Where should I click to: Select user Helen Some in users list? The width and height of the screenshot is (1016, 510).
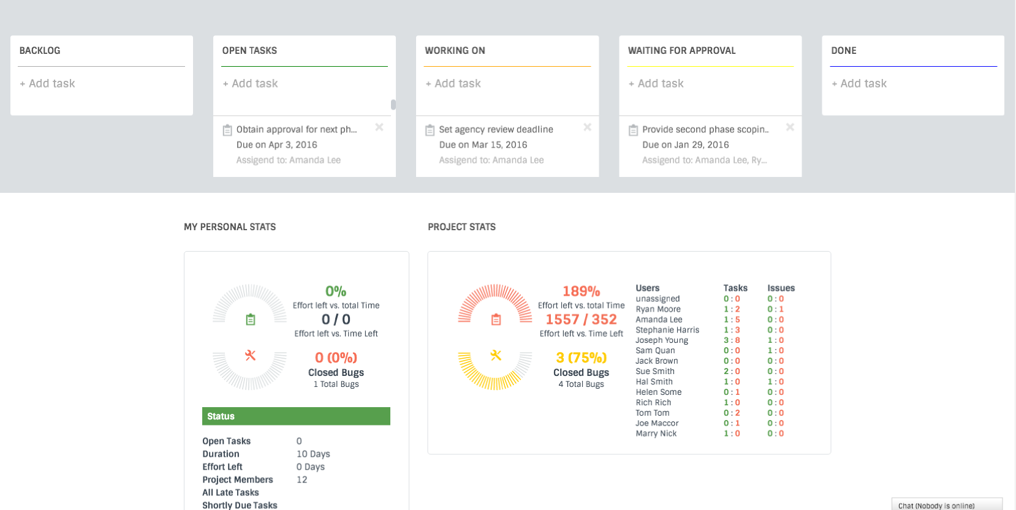click(x=658, y=392)
